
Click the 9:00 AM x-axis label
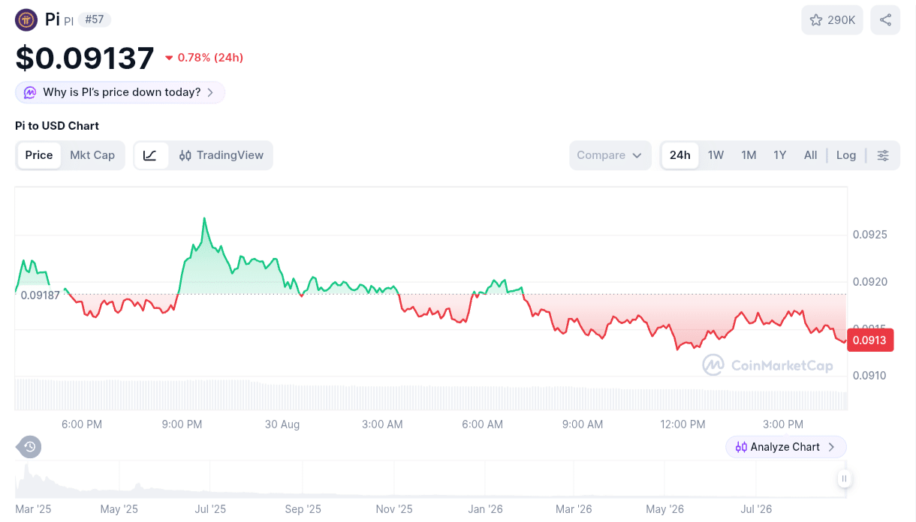point(583,424)
